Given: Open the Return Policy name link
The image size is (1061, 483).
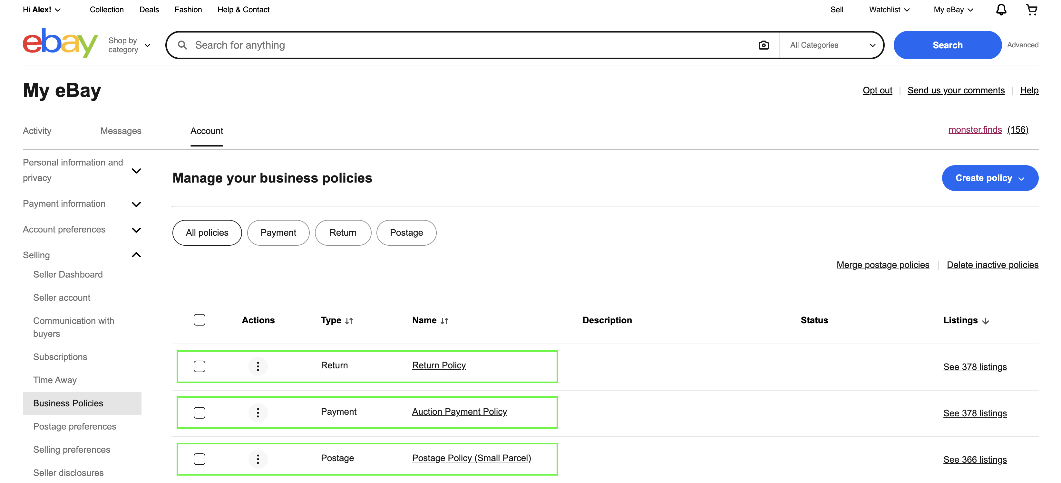Looking at the screenshot, I should [x=439, y=365].
